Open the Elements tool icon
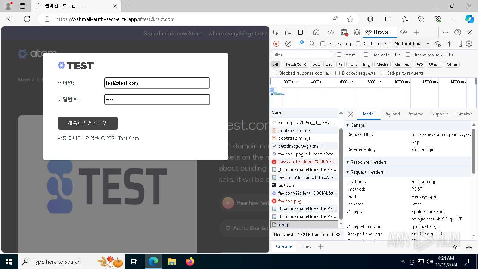478x269 pixels. (331, 32)
